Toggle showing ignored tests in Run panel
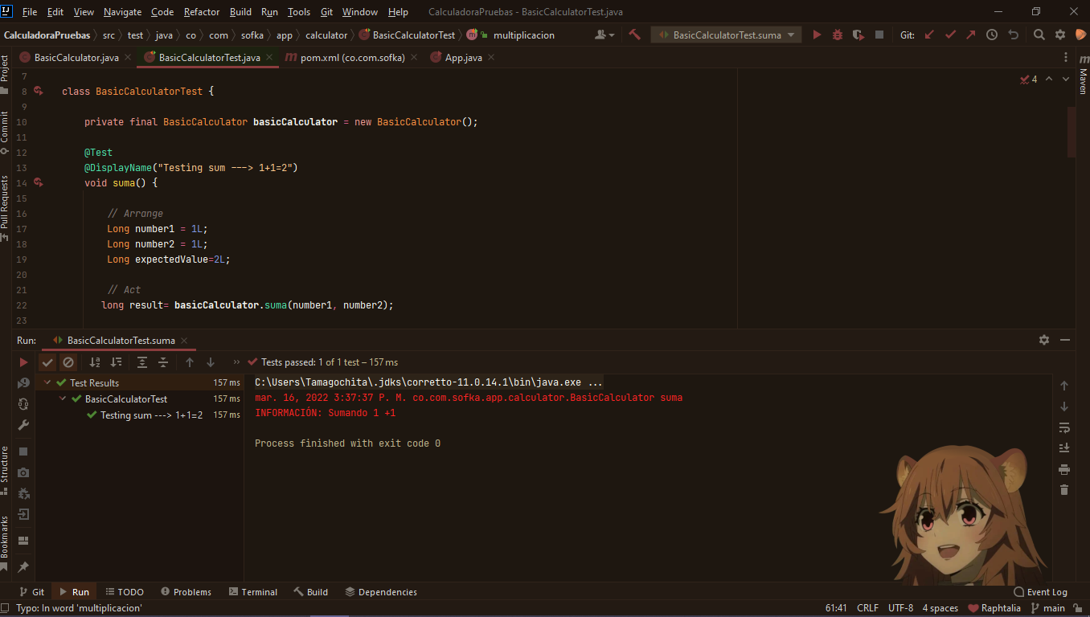 click(69, 362)
